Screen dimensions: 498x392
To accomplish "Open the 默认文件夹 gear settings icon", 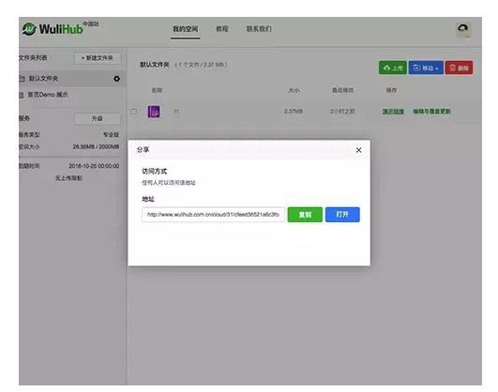I will (117, 79).
